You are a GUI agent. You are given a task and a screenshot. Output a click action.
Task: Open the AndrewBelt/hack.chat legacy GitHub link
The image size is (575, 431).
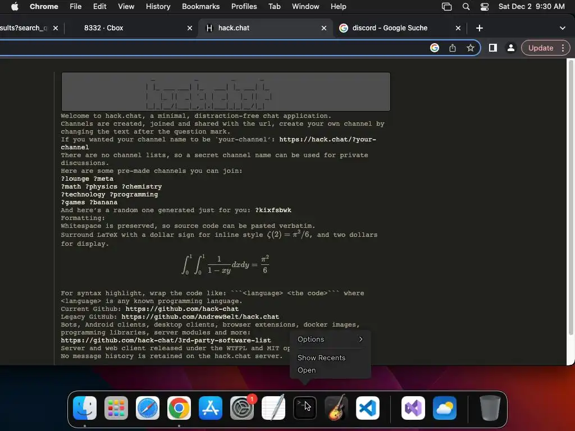(x=200, y=317)
